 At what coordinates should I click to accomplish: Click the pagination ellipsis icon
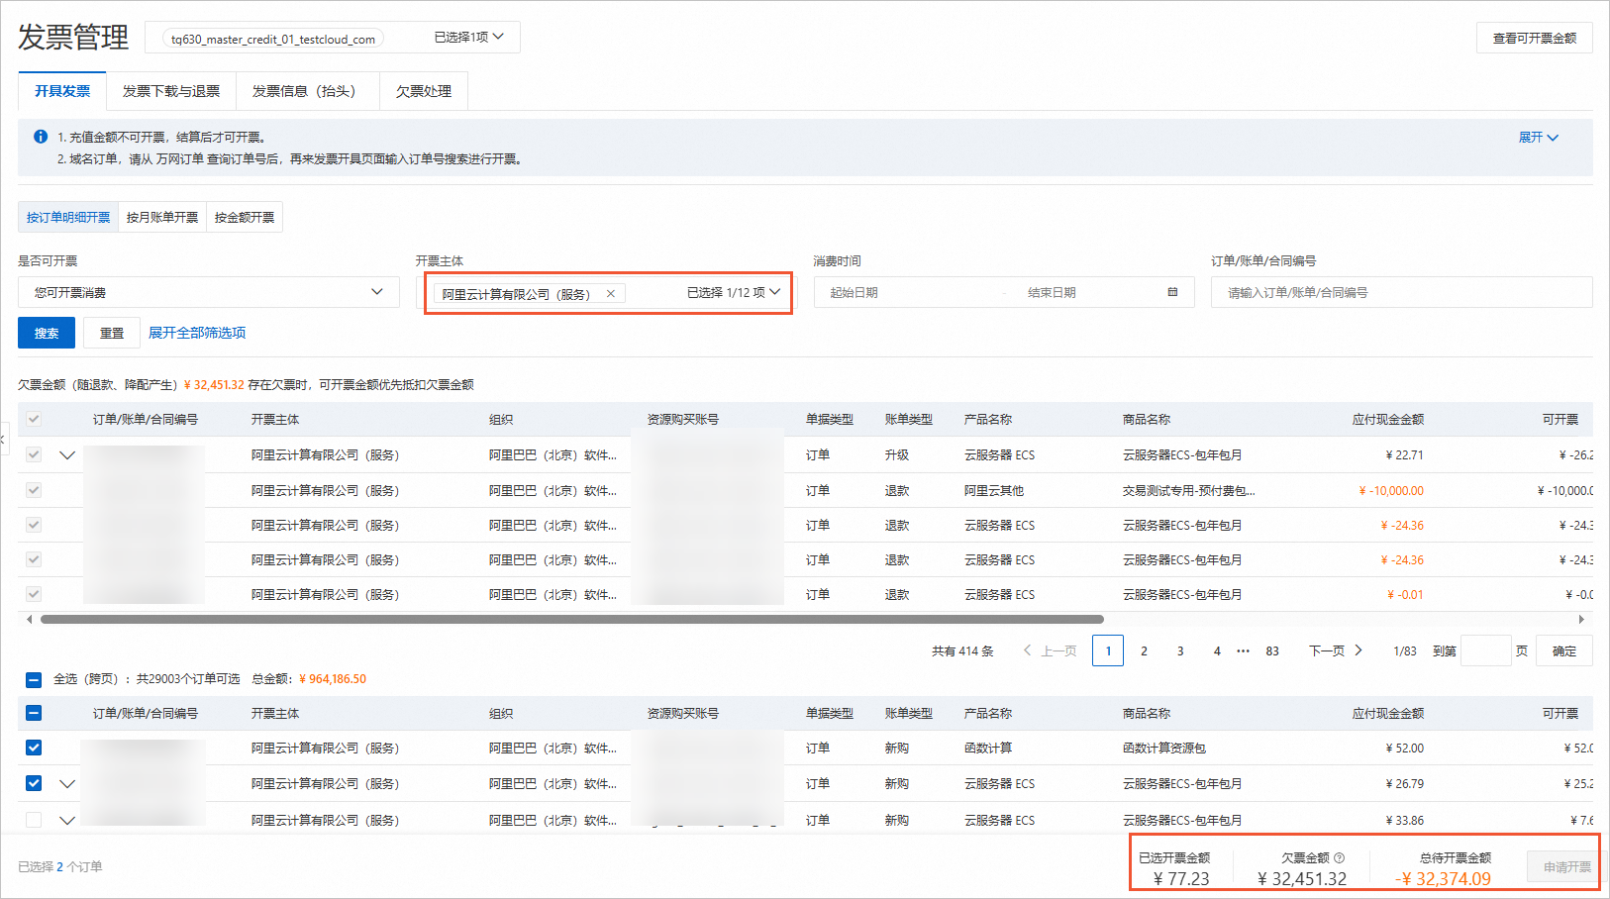coord(1243,650)
